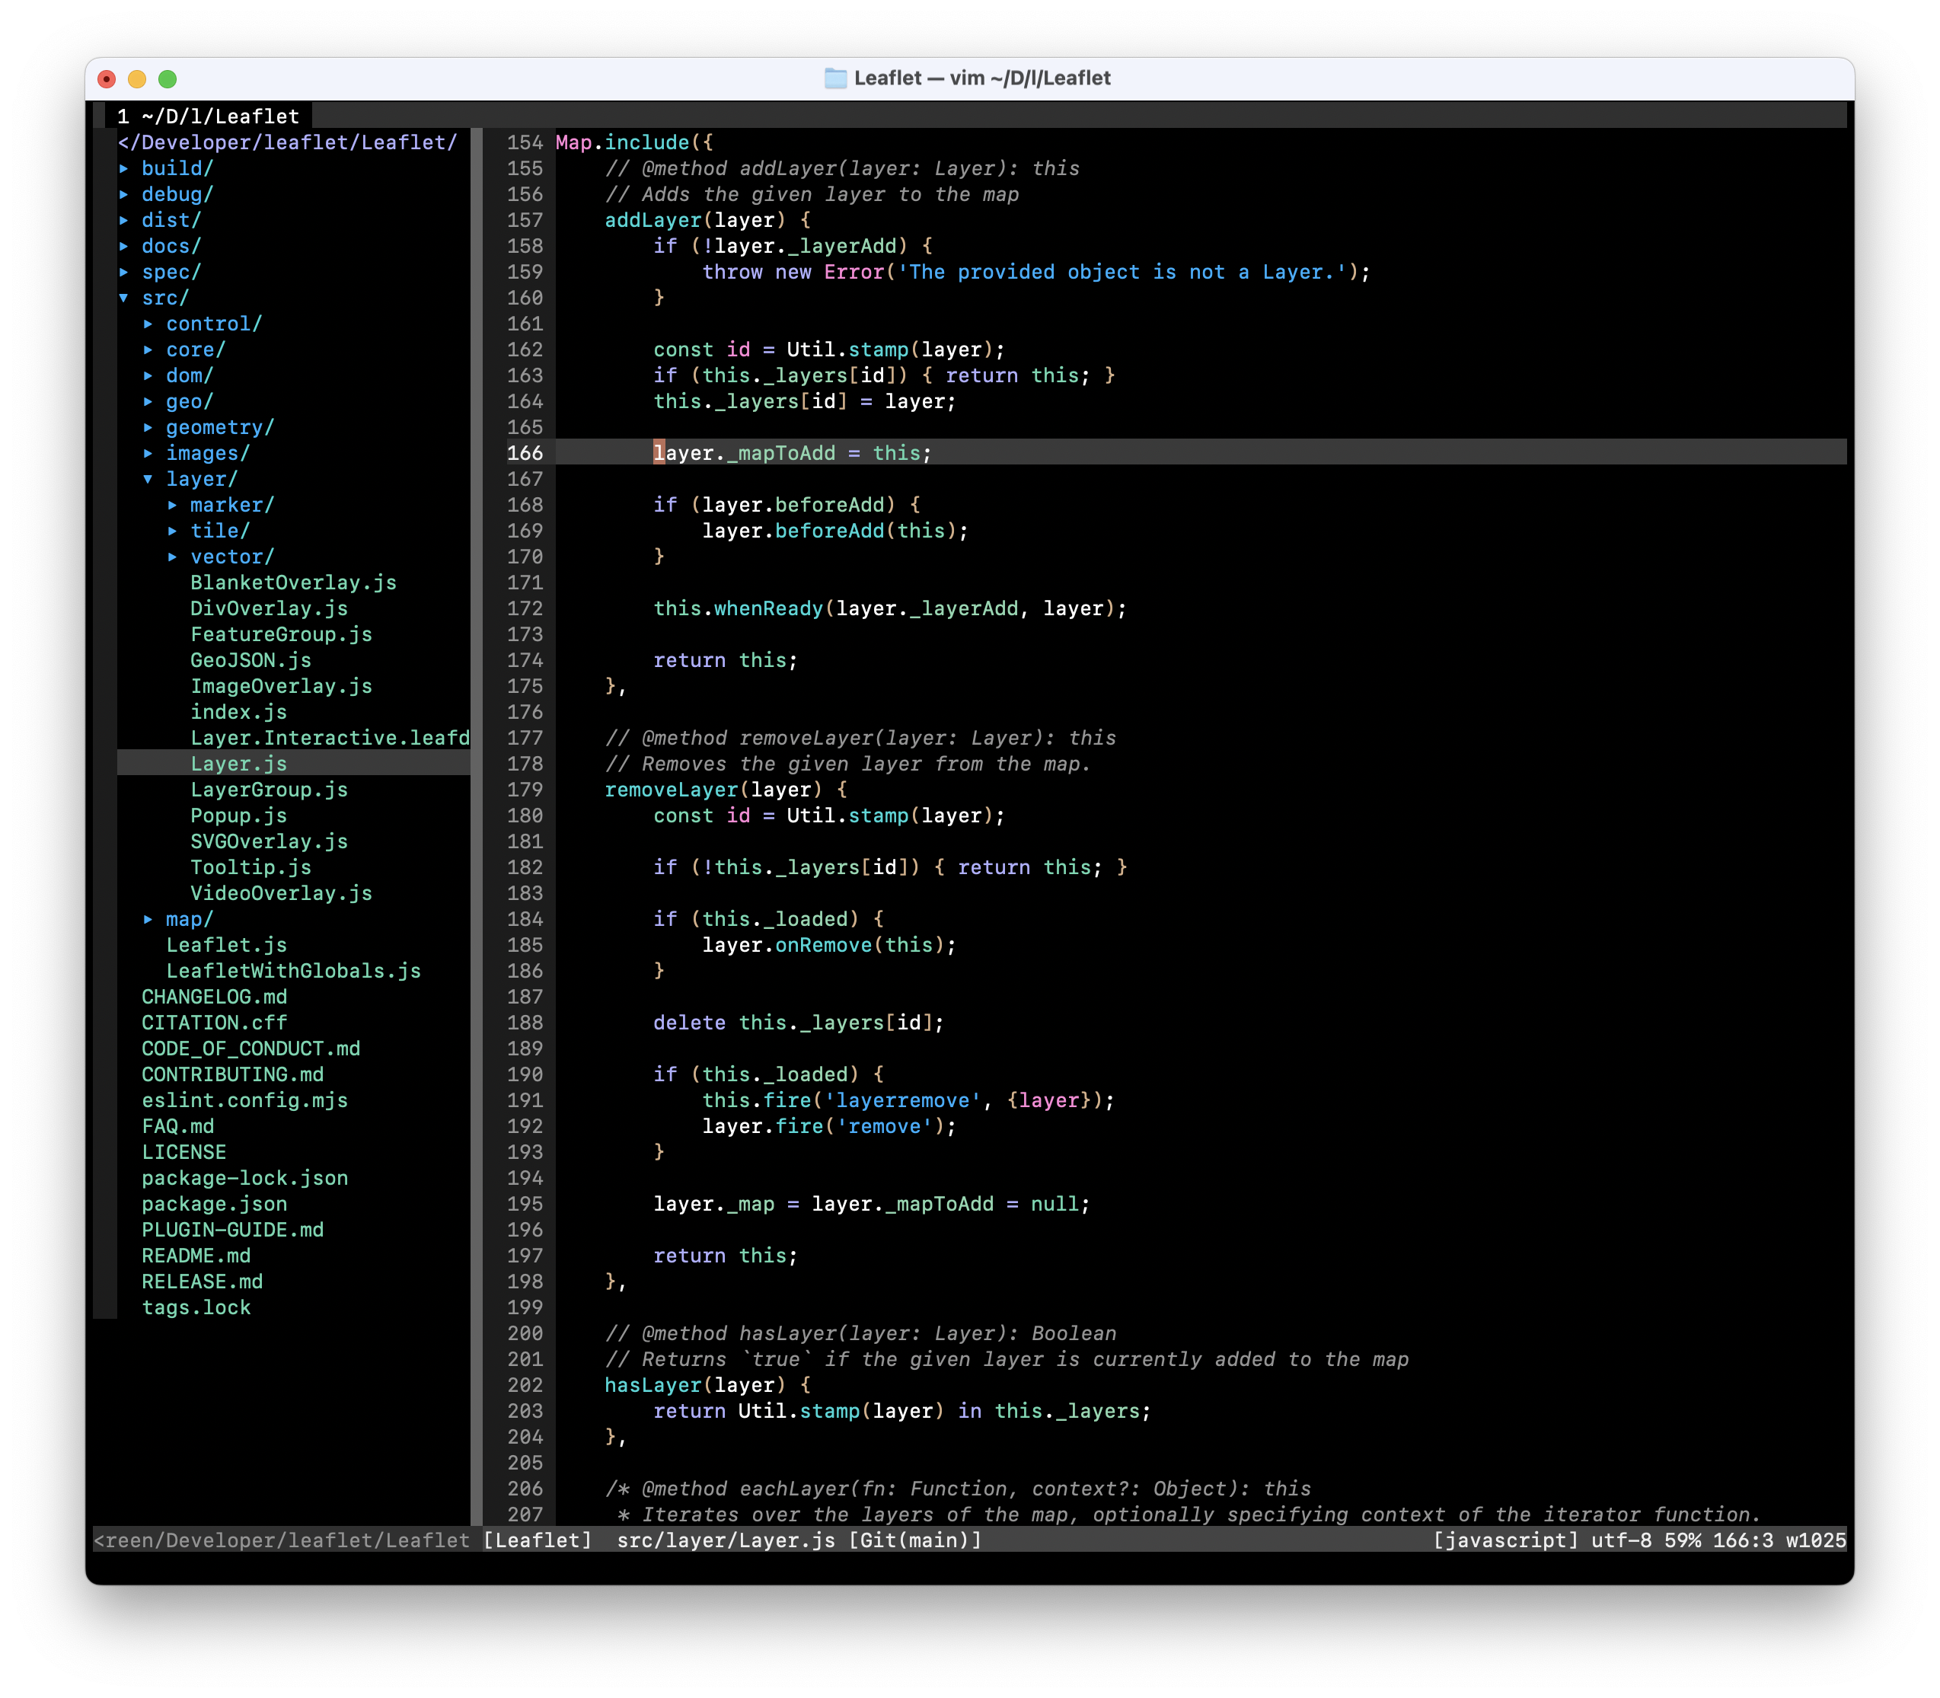Open FeatureGroup.js in file tree
Screen dimensions: 1940x1698
282,635
